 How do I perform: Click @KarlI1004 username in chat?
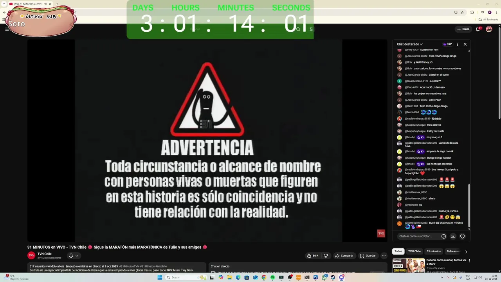click(411, 106)
